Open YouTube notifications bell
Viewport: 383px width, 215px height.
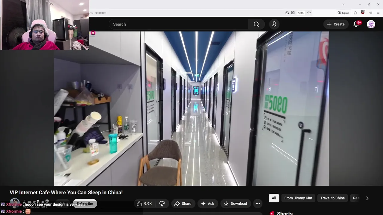coord(356,24)
